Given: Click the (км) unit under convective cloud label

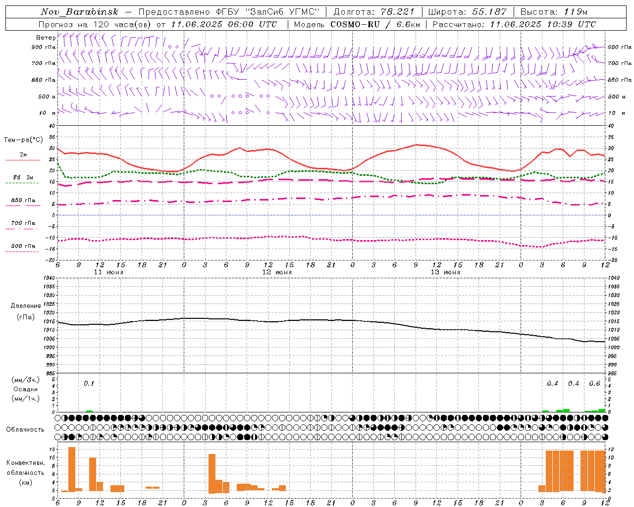Looking at the screenshot, I should [x=25, y=482].
